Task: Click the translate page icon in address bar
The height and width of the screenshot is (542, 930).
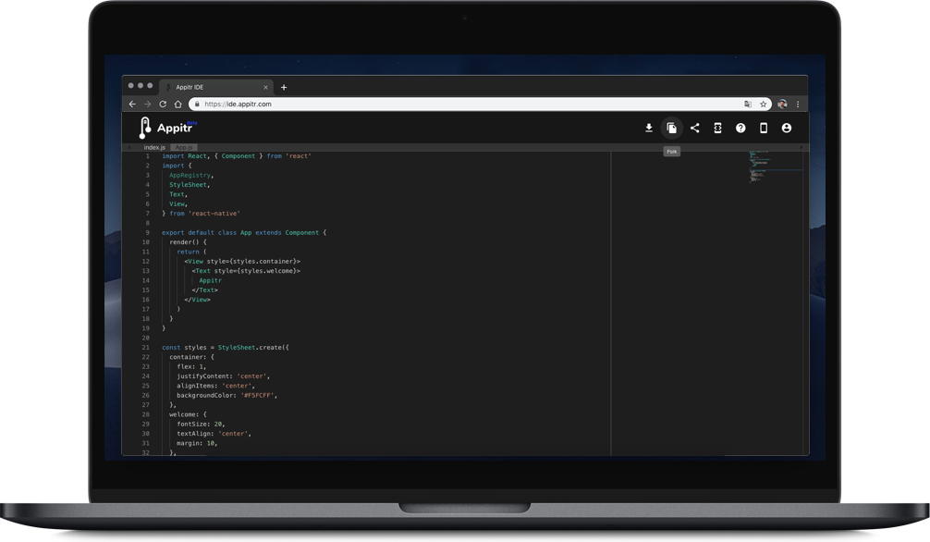Action: coord(748,104)
